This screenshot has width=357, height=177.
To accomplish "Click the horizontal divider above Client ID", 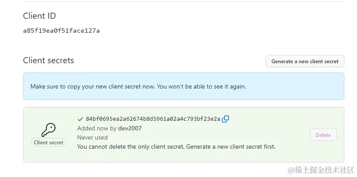I will pyautogui.click(x=184, y=2).
